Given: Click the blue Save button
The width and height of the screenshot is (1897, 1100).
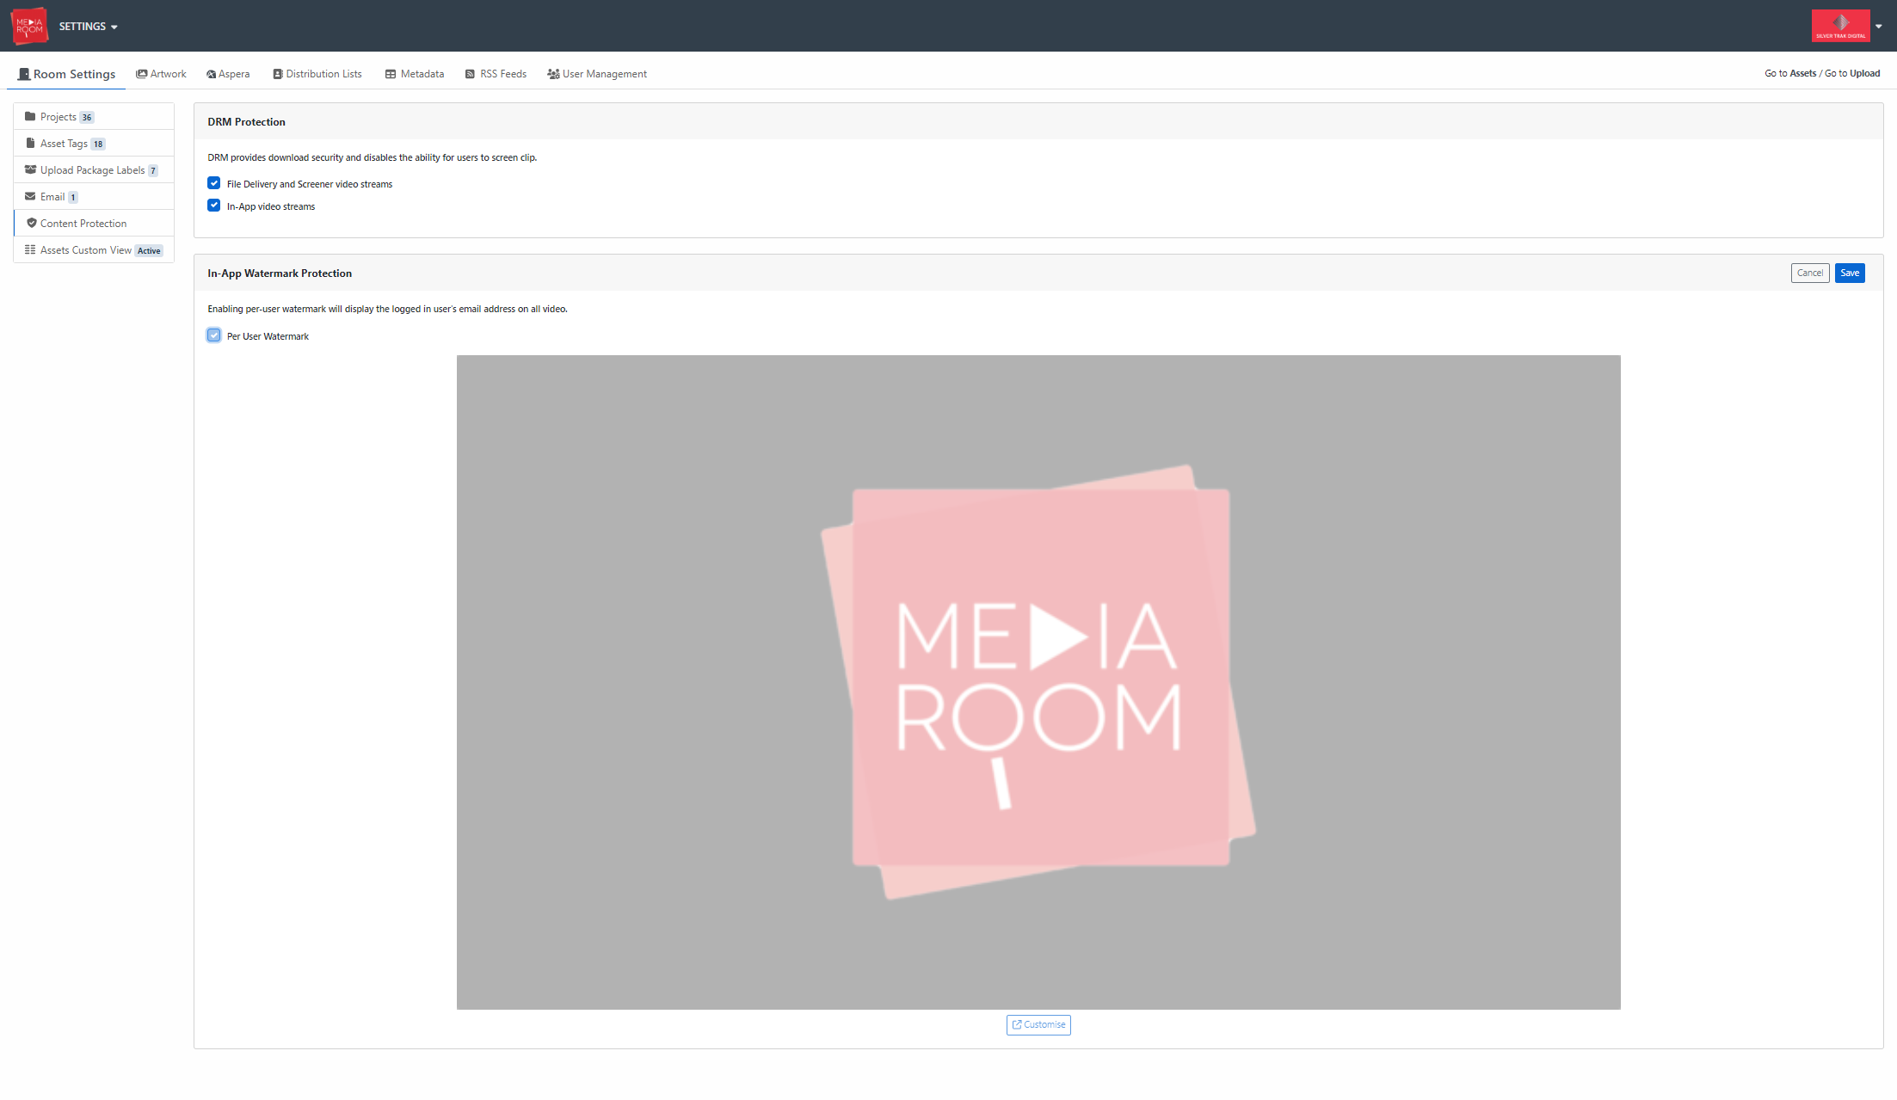Looking at the screenshot, I should [1850, 273].
